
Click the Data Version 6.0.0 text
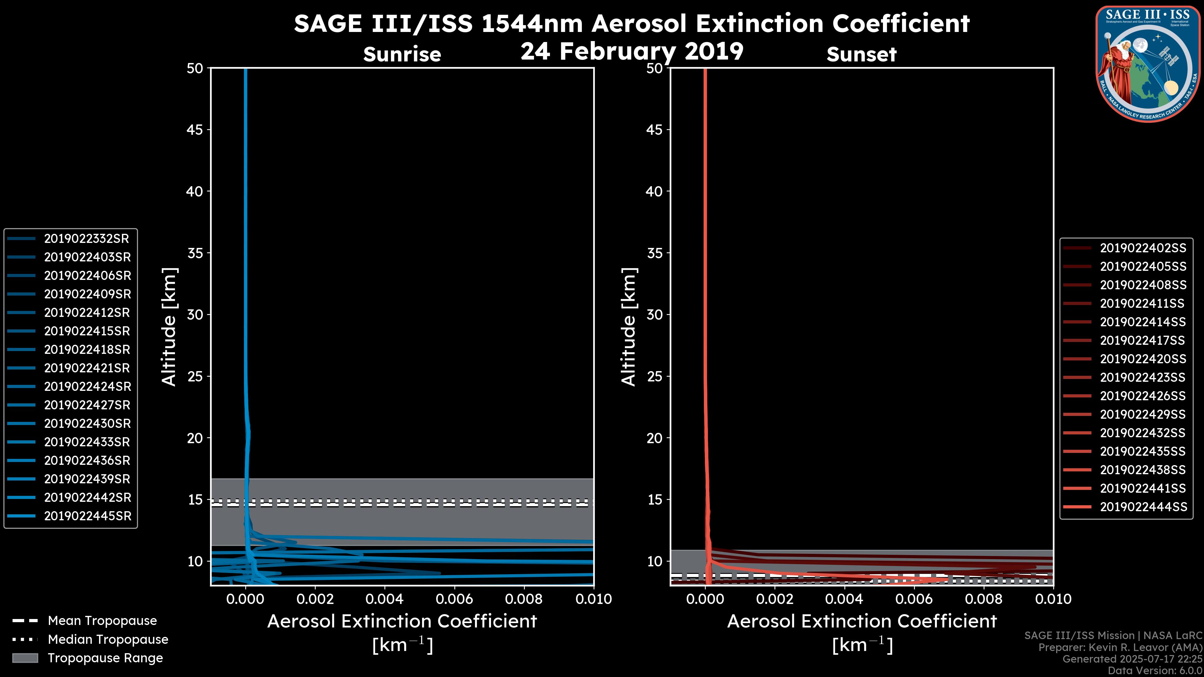[1155, 670]
